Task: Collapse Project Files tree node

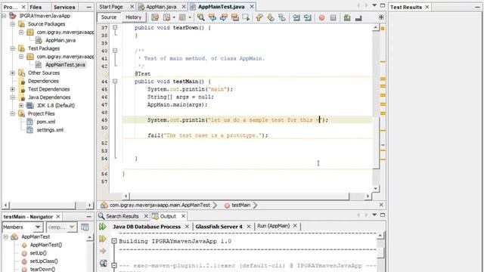Action: pos(12,113)
